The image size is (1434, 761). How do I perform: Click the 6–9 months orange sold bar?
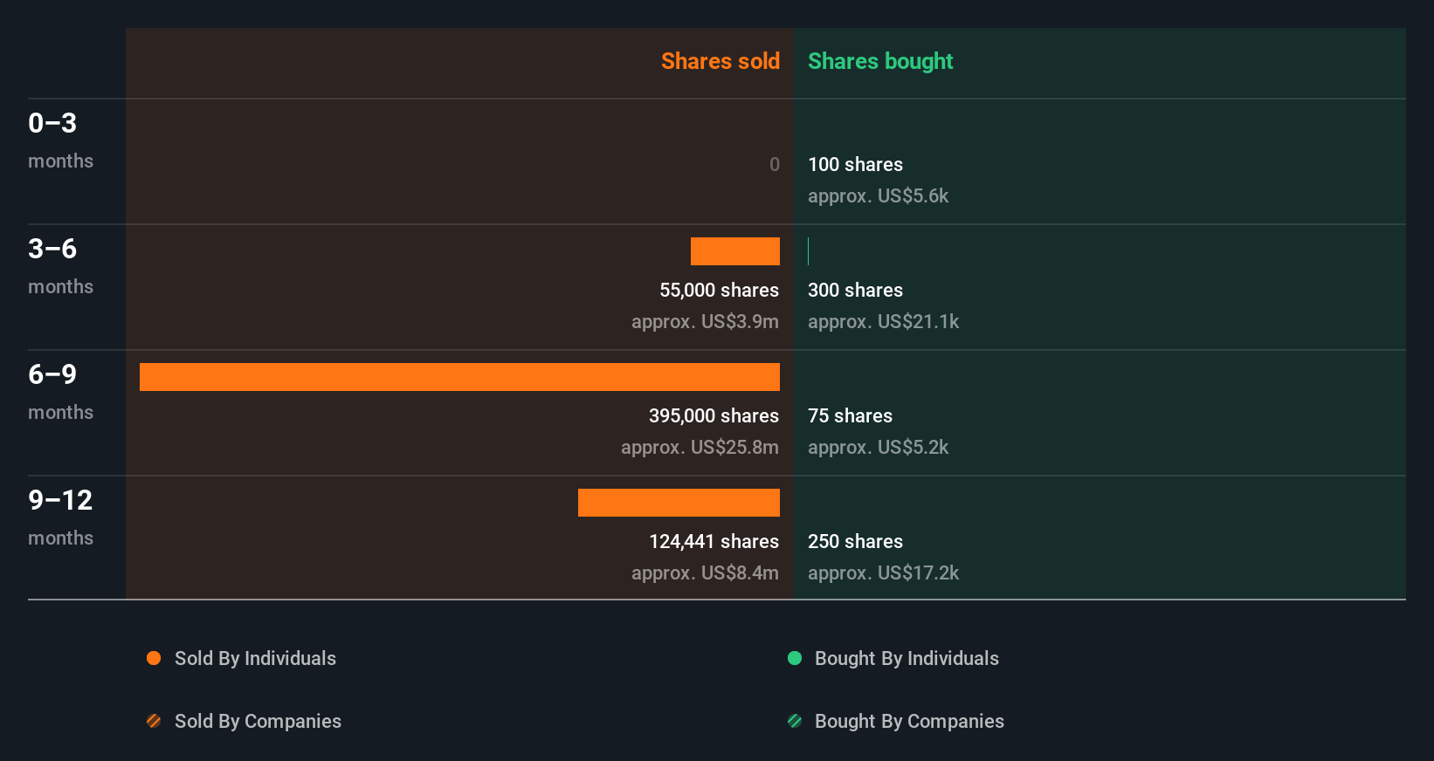(x=459, y=377)
